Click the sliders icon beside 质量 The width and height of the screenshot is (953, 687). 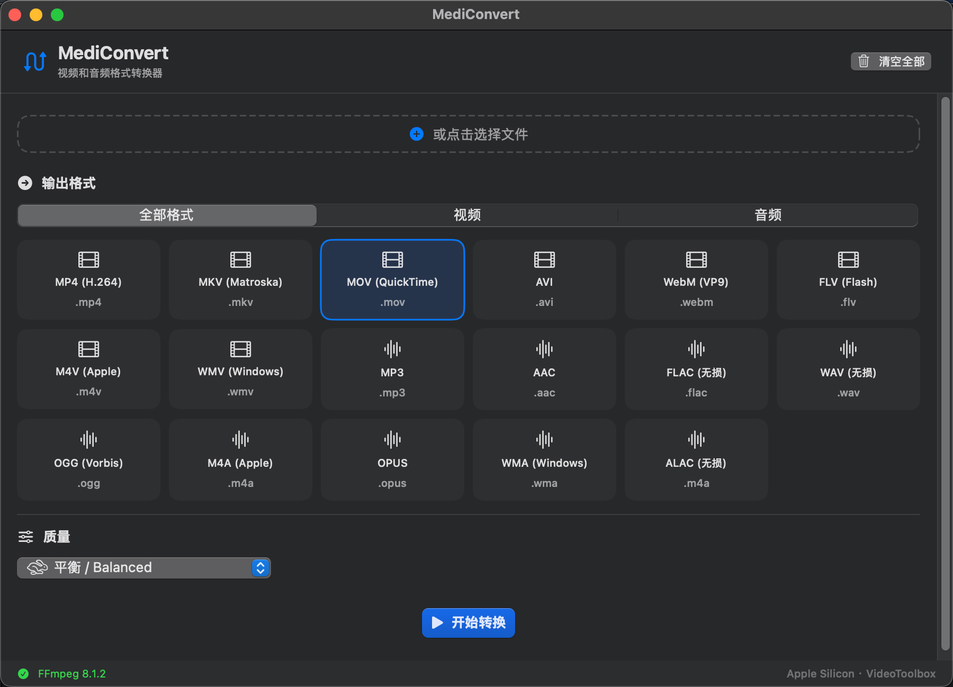(25, 537)
